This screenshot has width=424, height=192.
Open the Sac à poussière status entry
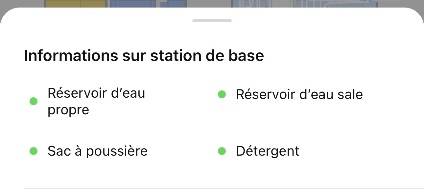(97, 151)
